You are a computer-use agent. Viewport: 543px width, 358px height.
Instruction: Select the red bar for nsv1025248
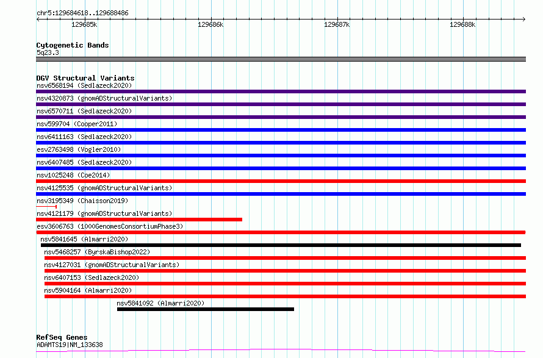[x=281, y=181]
